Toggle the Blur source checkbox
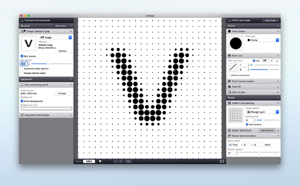 (x=22, y=56)
